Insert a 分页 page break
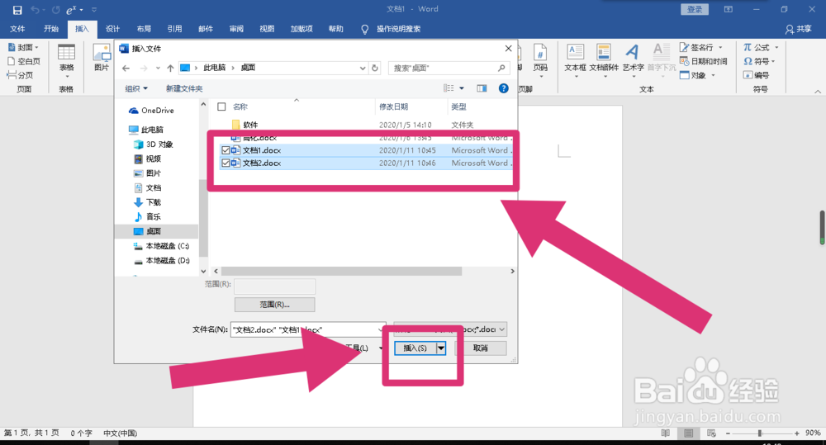The width and height of the screenshot is (826, 445). pyautogui.click(x=20, y=75)
